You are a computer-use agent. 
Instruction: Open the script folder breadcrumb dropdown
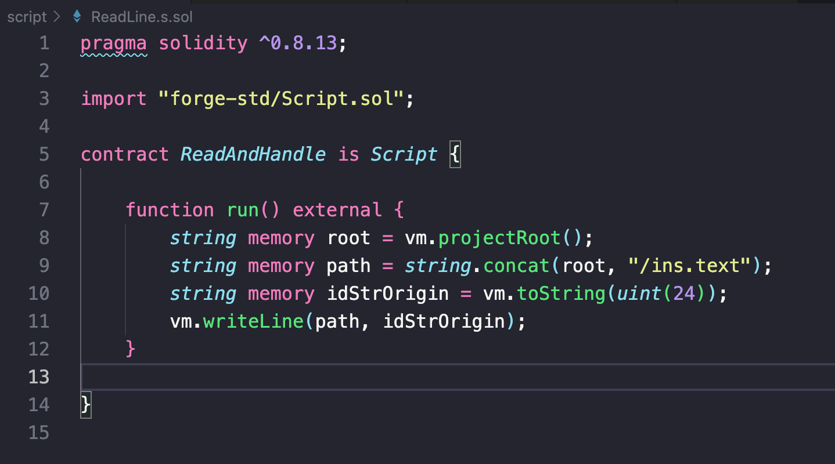pyautogui.click(x=26, y=16)
